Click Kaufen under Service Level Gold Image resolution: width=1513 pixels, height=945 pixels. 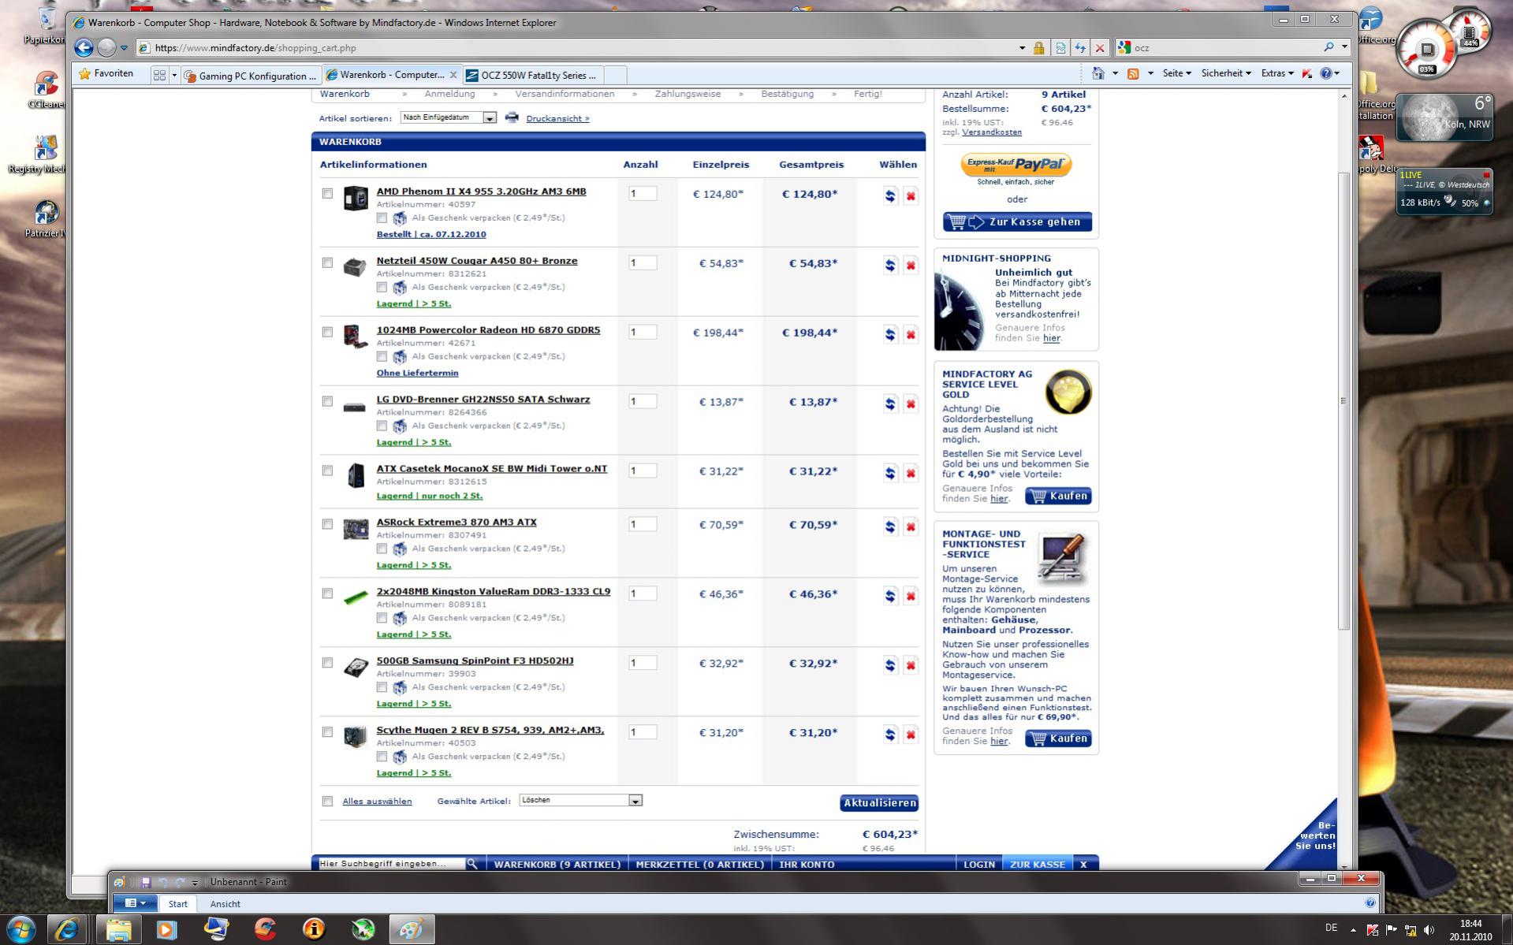click(x=1058, y=496)
